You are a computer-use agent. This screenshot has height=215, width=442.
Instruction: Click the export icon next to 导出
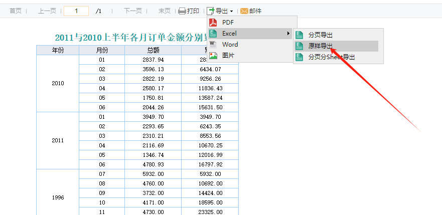[x=211, y=11]
